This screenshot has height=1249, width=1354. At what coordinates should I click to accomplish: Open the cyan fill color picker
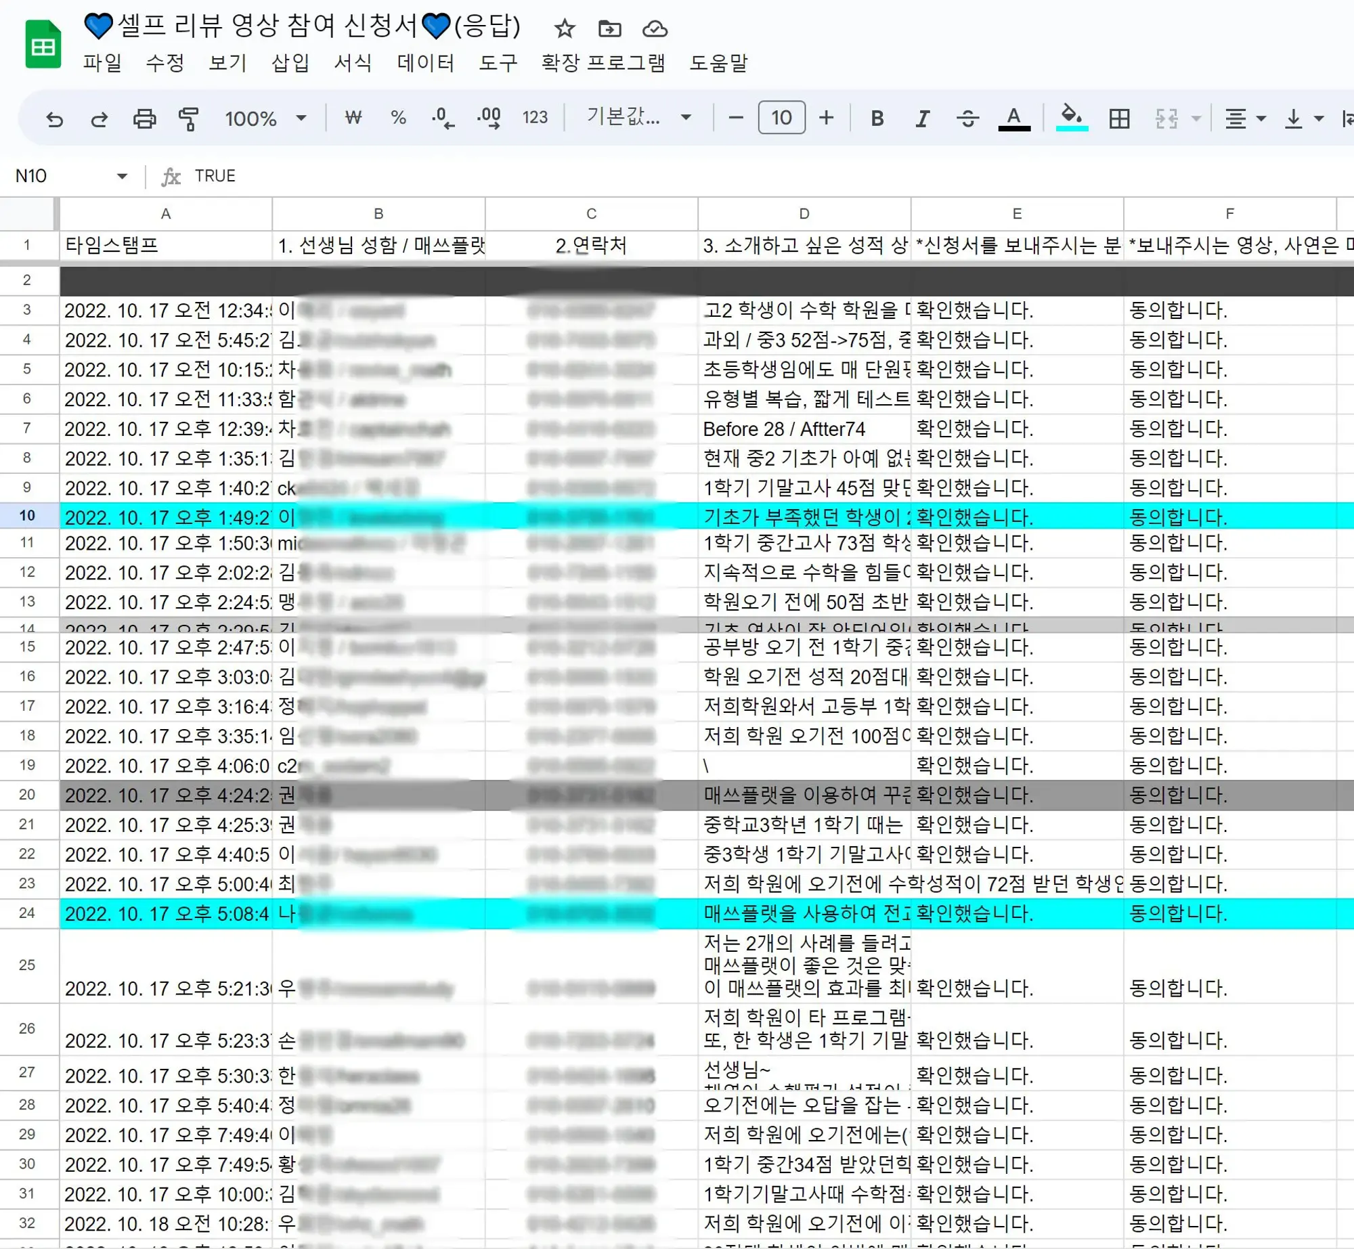pyautogui.click(x=1071, y=118)
